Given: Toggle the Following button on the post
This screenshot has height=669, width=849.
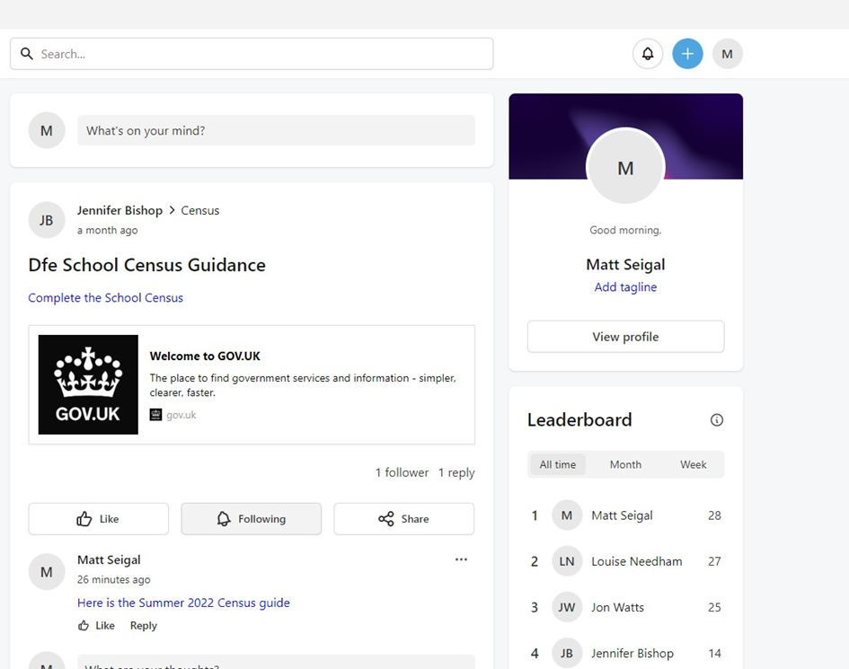Looking at the screenshot, I should click(x=252, y=518).
